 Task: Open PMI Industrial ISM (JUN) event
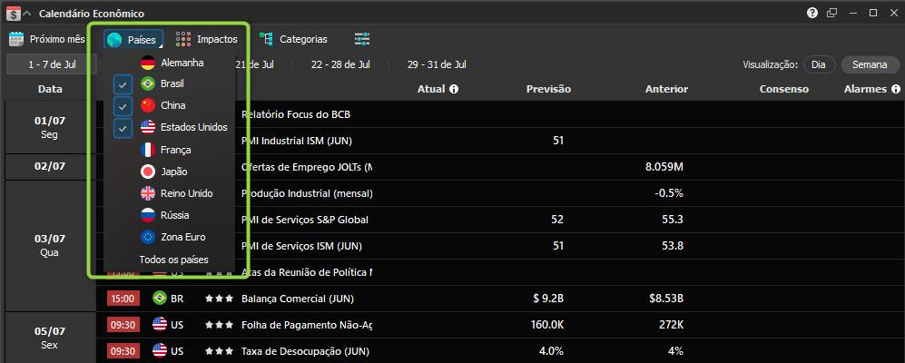297,141
